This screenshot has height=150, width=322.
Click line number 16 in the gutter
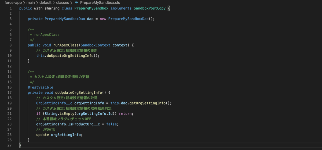coord(10,87)
